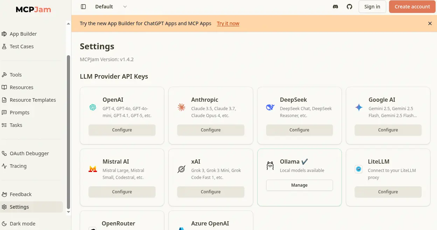Dismiss the App Builder banner

pos(430,23)
